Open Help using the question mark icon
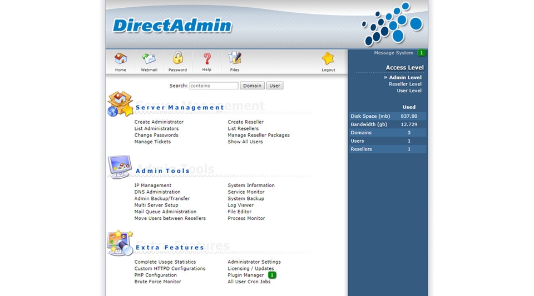Screen dimensions: 534x296 207,58
